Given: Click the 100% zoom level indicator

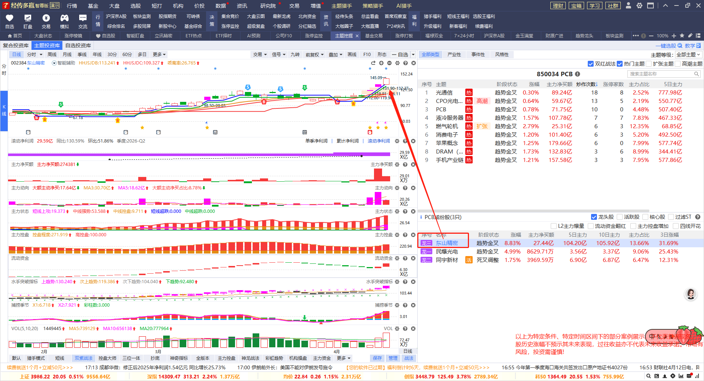Looking at the screenshot, I should pos(662,36).
